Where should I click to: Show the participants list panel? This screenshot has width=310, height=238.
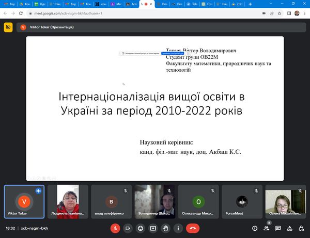(267, 228)
